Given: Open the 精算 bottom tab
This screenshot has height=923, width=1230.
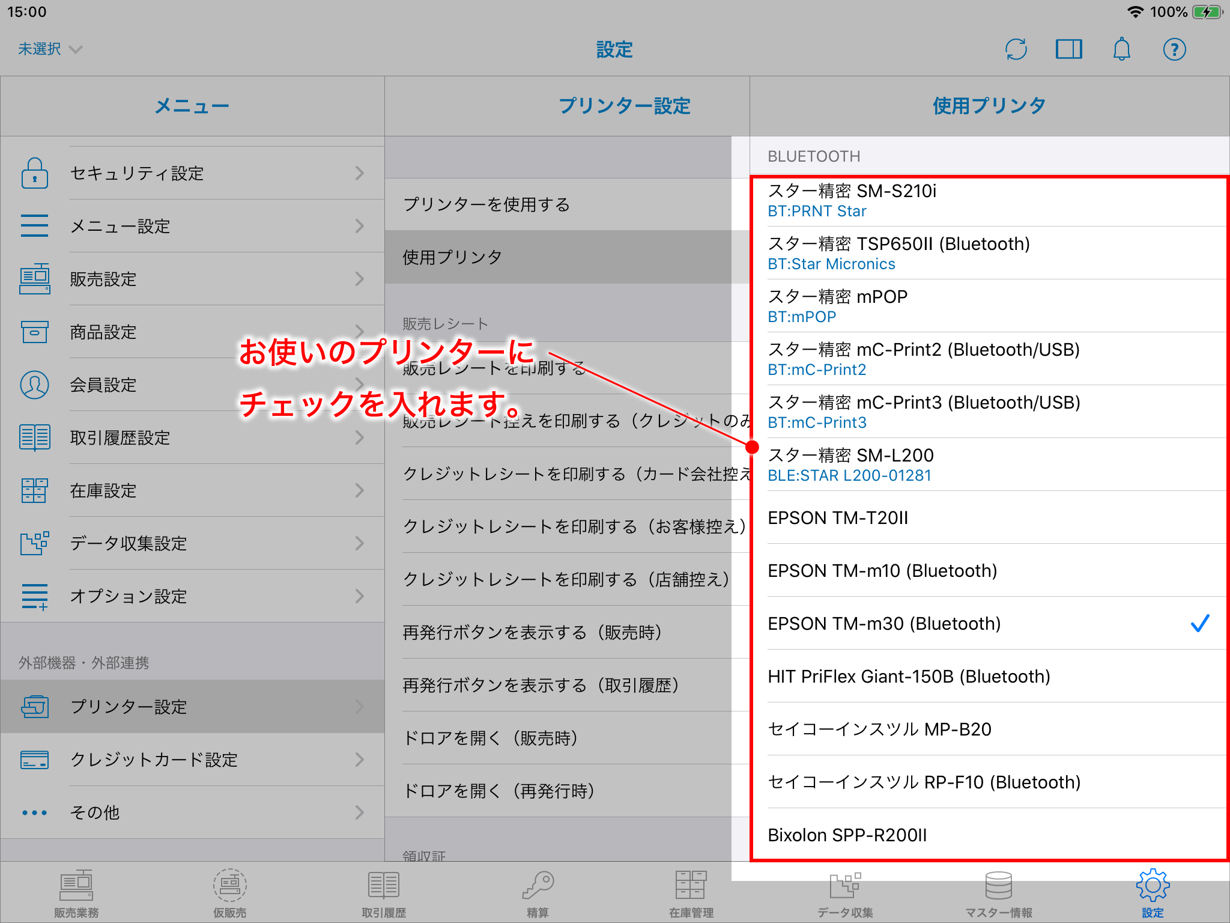Looking at the screenshot, I should point(538,894).
